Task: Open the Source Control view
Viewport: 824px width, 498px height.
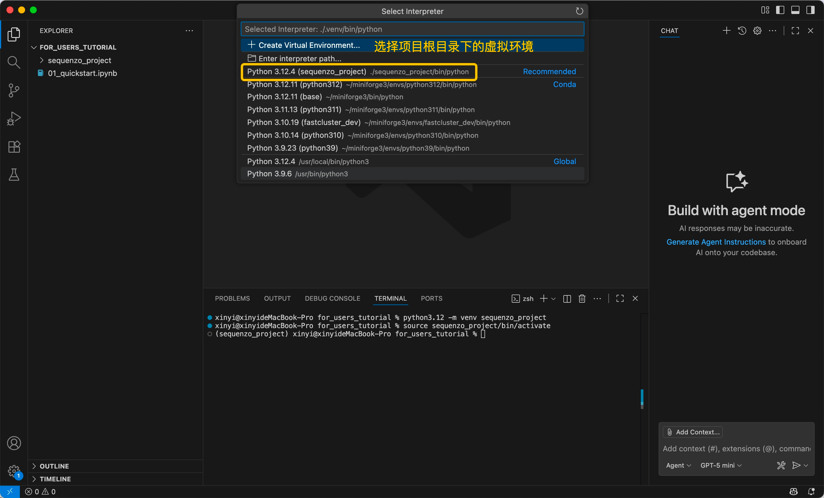Action: coord(14,90)
